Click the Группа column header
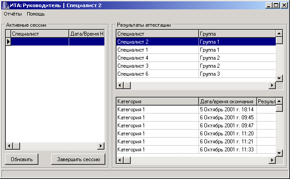Screen dimensions: 290x179 pos(237,34)
